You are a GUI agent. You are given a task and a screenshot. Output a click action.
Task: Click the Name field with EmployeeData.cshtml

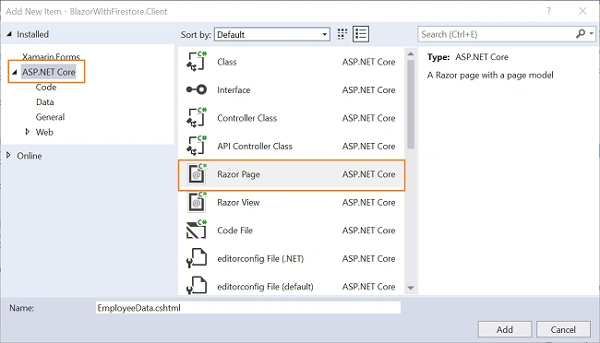click(248, 308)
